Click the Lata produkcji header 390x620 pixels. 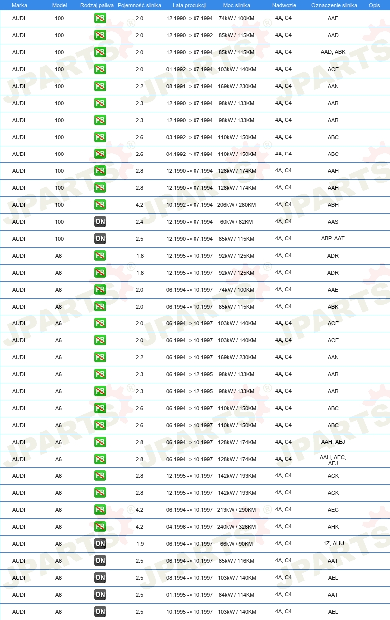point(189,5)
